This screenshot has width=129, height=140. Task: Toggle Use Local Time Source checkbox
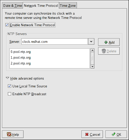pyautogui.click(x=10, y=86)
